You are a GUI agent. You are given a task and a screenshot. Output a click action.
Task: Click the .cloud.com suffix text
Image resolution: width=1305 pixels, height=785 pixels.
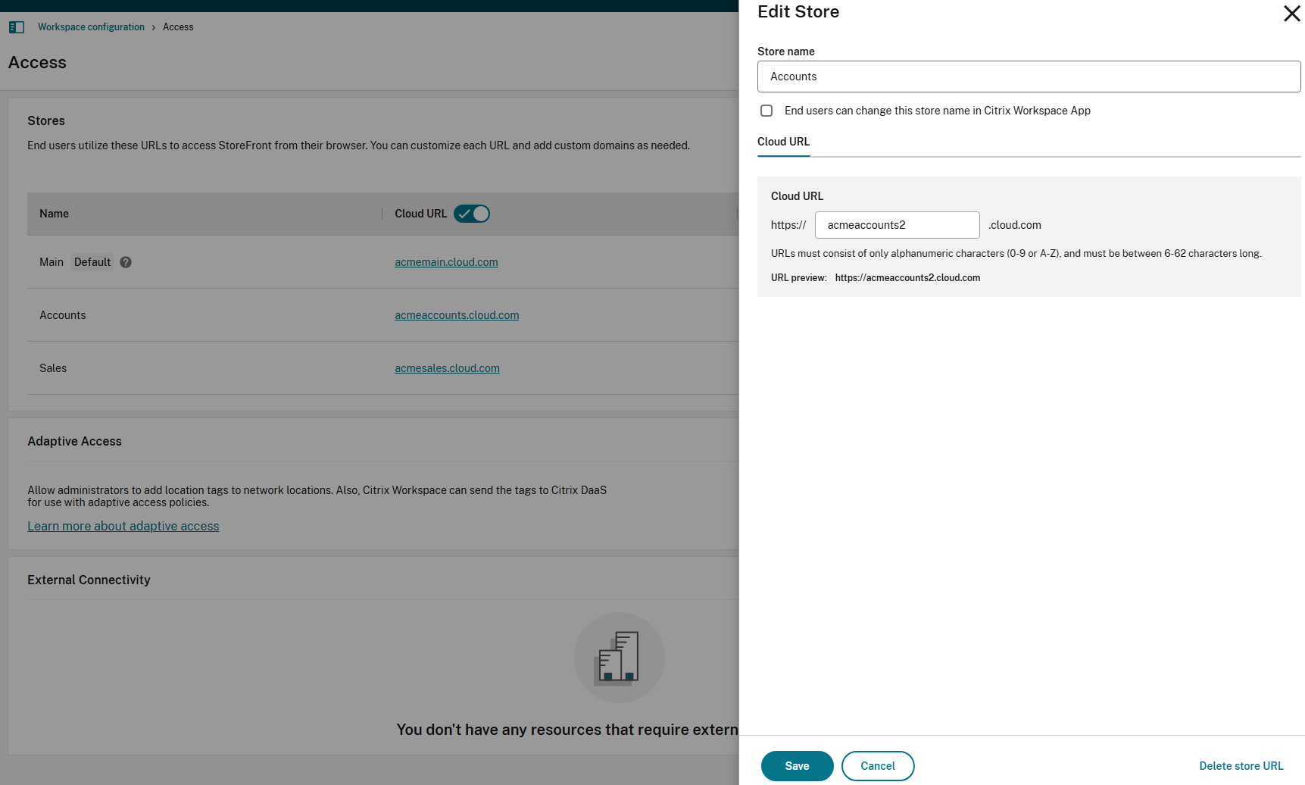[x=1015, y=225]
